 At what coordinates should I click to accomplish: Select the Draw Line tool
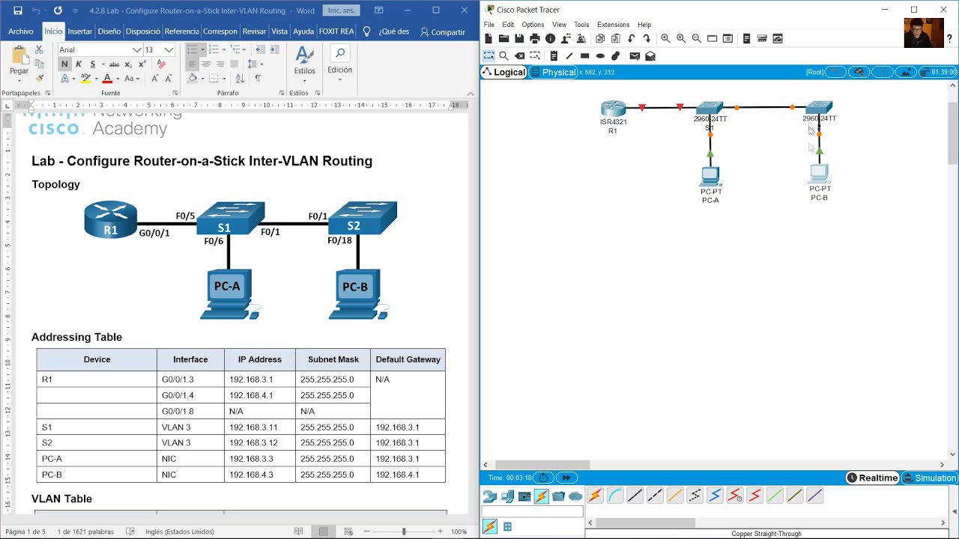coord(569,56)
